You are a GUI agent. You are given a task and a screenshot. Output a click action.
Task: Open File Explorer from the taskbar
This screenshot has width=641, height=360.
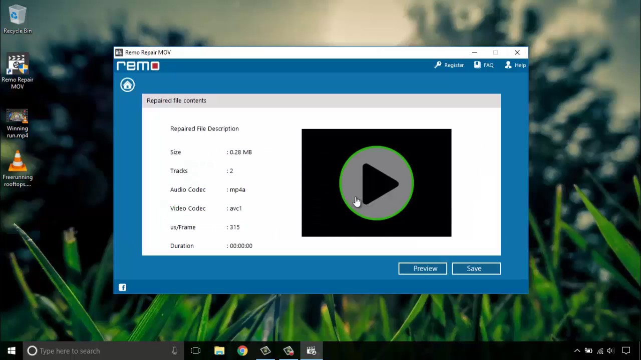[219, 351]
